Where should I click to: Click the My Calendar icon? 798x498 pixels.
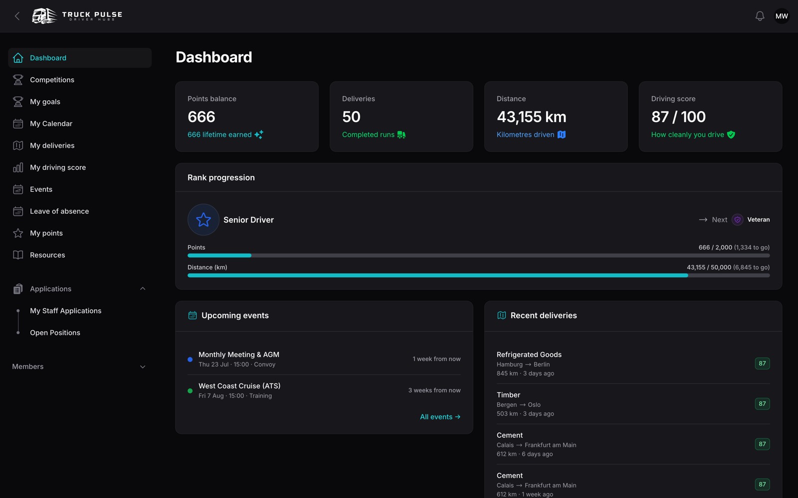coord(18,124)
